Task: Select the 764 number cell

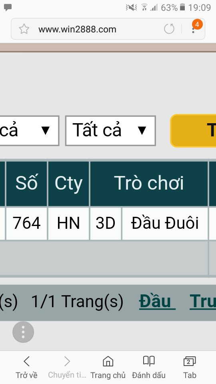Action: point(26,223)
